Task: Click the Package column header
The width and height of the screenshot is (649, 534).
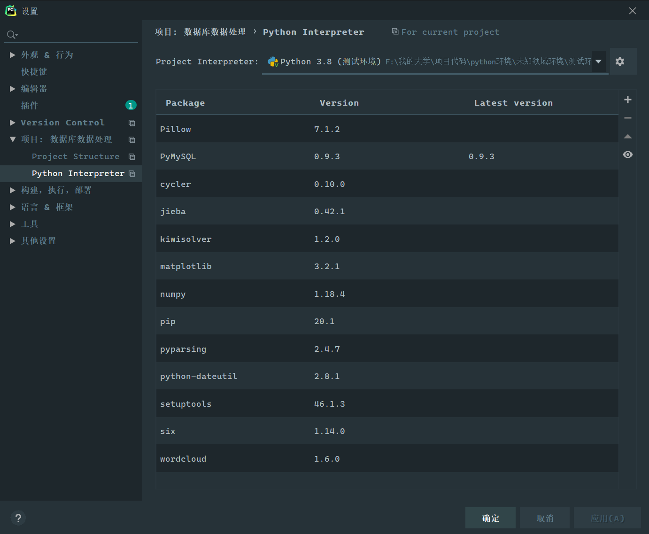Action: click(185, 103)
